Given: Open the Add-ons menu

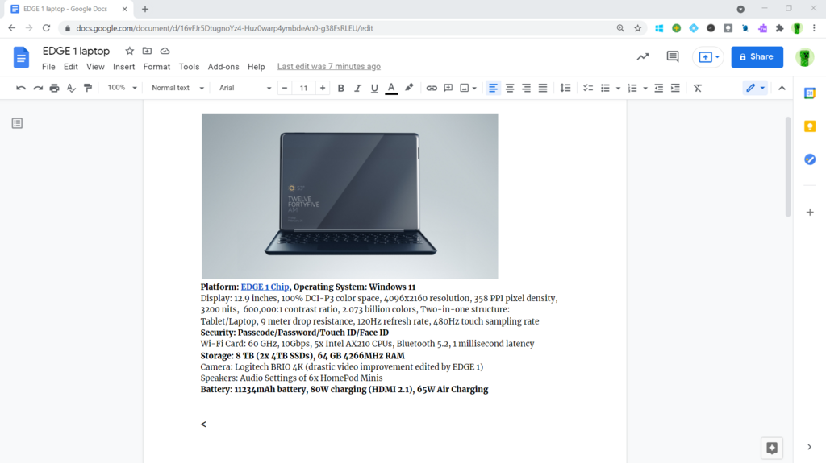Looking at the screenshot, I should [x=223, y=67].
